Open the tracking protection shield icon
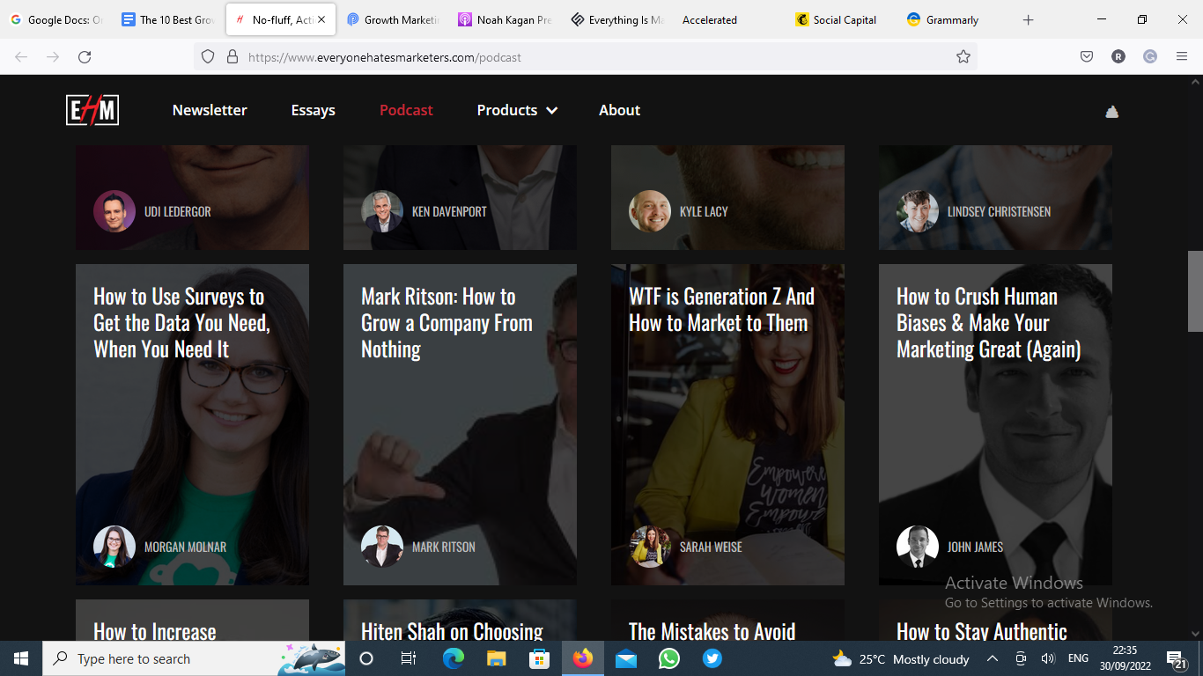 208,57
